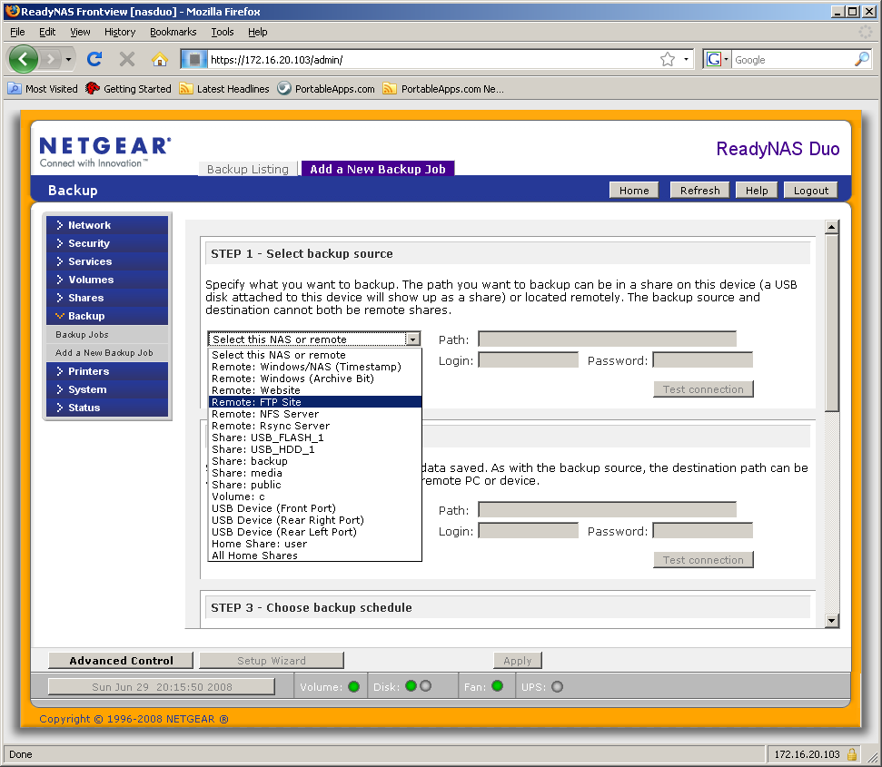The width and height of the screenshot is (882, 767).
Task: Open the back/forward history dropdown arrow
Action: point(68,59)
